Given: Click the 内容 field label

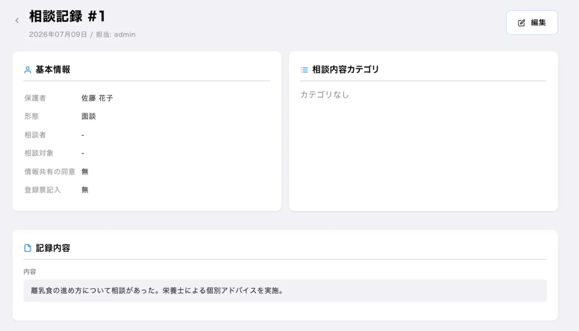Looking at the screenshot, I should pyautogui.click(x=30, y=272).
